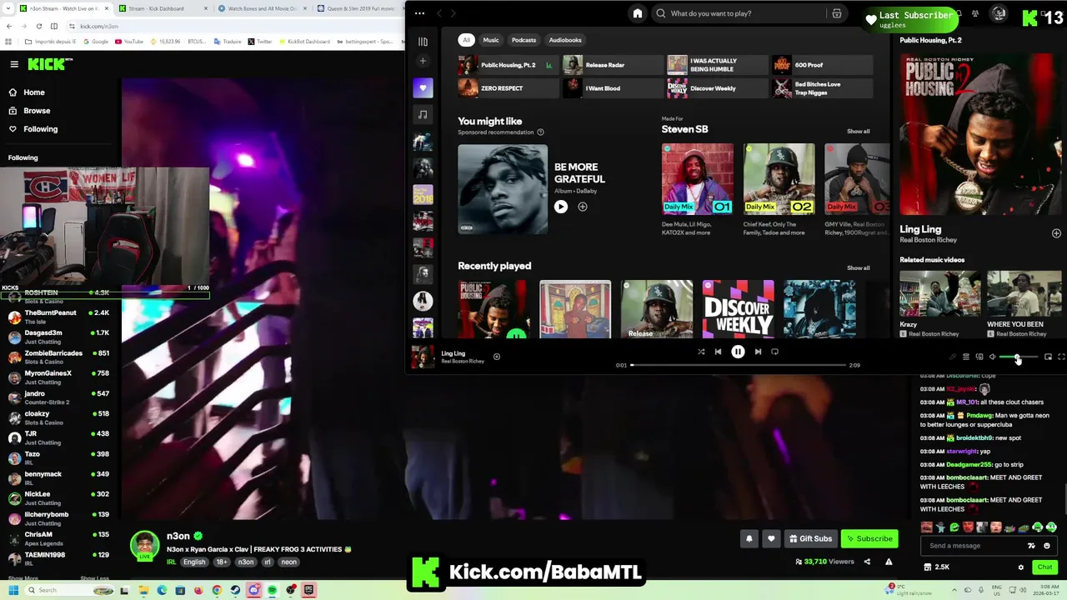Image resolution: width=1067 pixels, height=600 pixels.
Task: Pause the playing Spotify track
Action: pyautogui.click(x=738, y=352)
